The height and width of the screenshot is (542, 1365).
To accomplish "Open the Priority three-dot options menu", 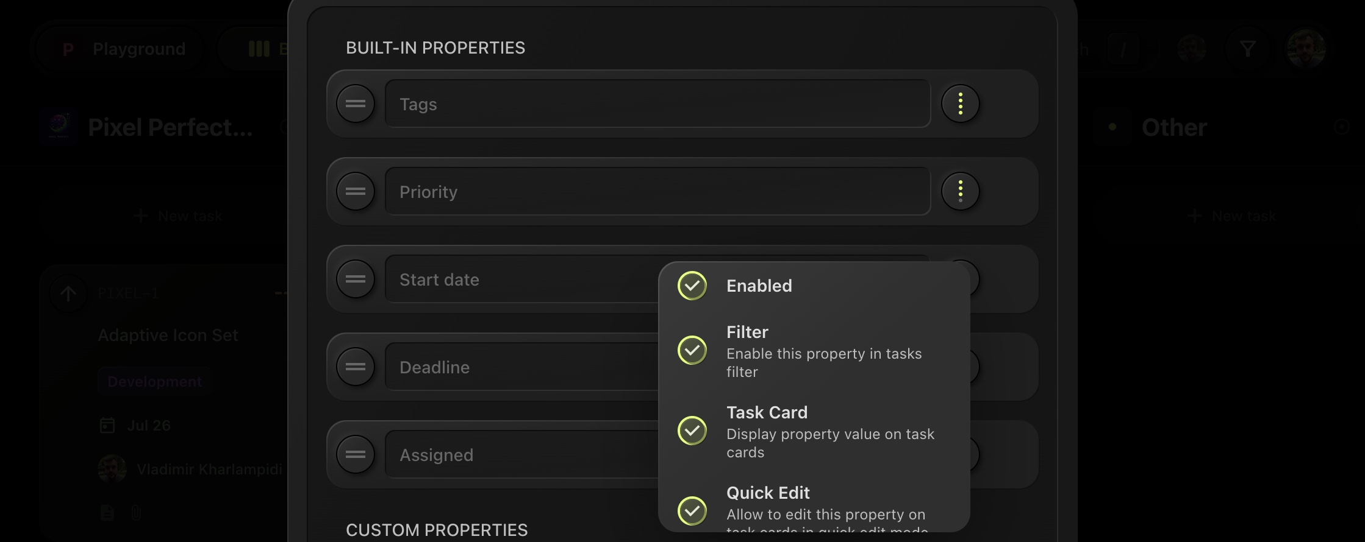I will pos(961,192).
